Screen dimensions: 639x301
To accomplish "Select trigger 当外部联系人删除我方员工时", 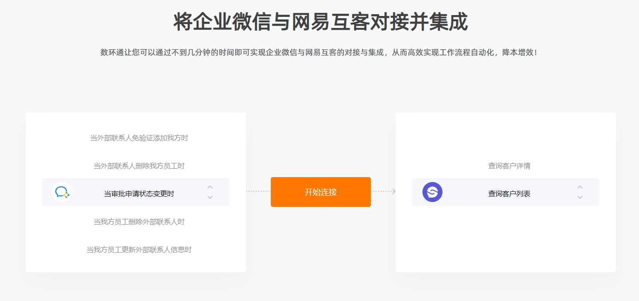I will click(x=139, y=166).
